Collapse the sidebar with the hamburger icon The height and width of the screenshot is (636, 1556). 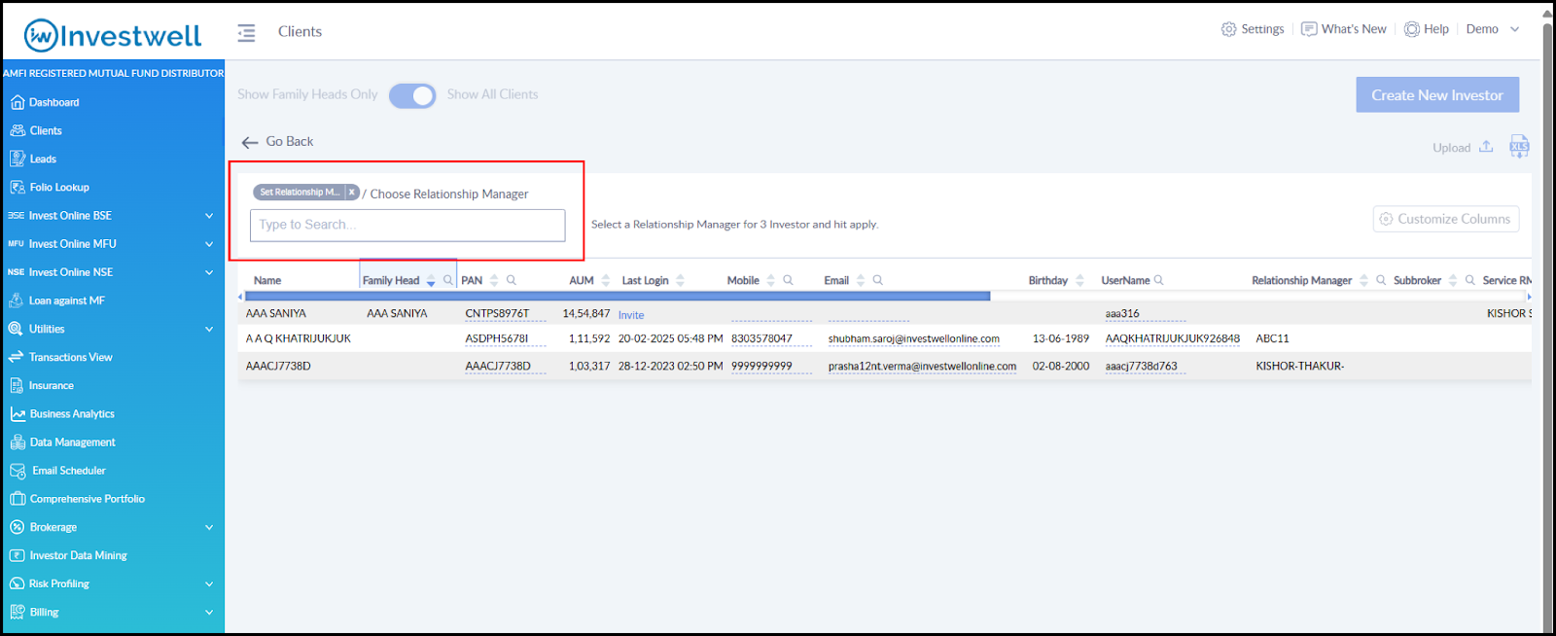point(246,32)
